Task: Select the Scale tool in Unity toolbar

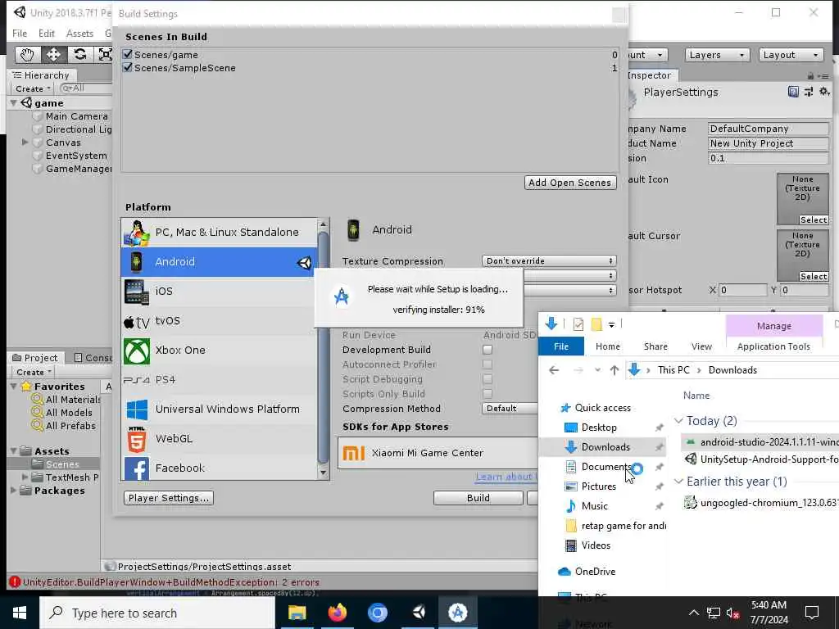Action: [104, 55]
